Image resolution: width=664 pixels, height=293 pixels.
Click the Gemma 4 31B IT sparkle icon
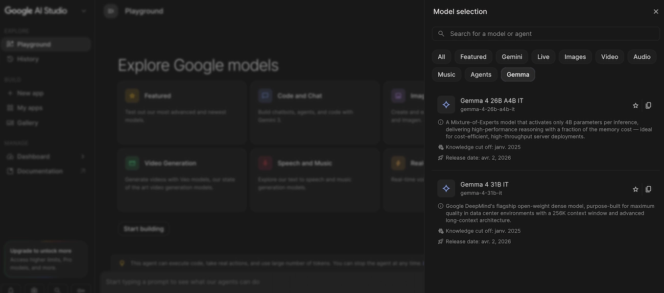446,188
